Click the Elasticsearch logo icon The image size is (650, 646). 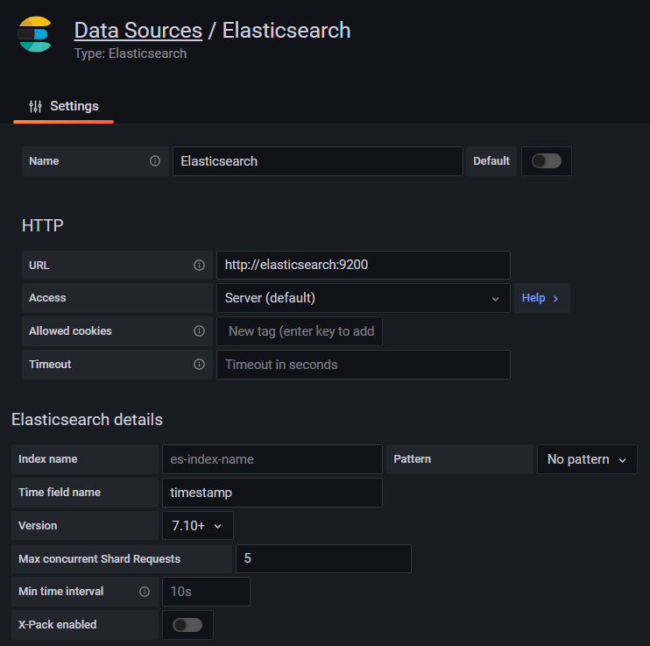click(35, 34)
